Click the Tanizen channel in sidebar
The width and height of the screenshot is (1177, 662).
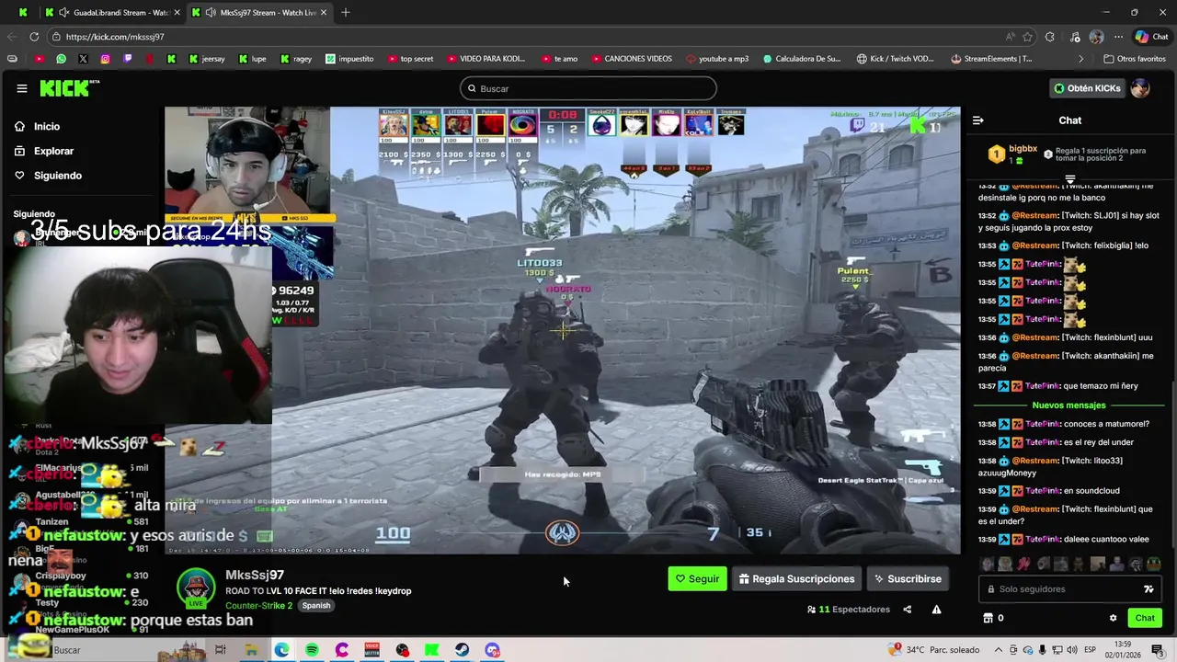[x=51, y=521]
